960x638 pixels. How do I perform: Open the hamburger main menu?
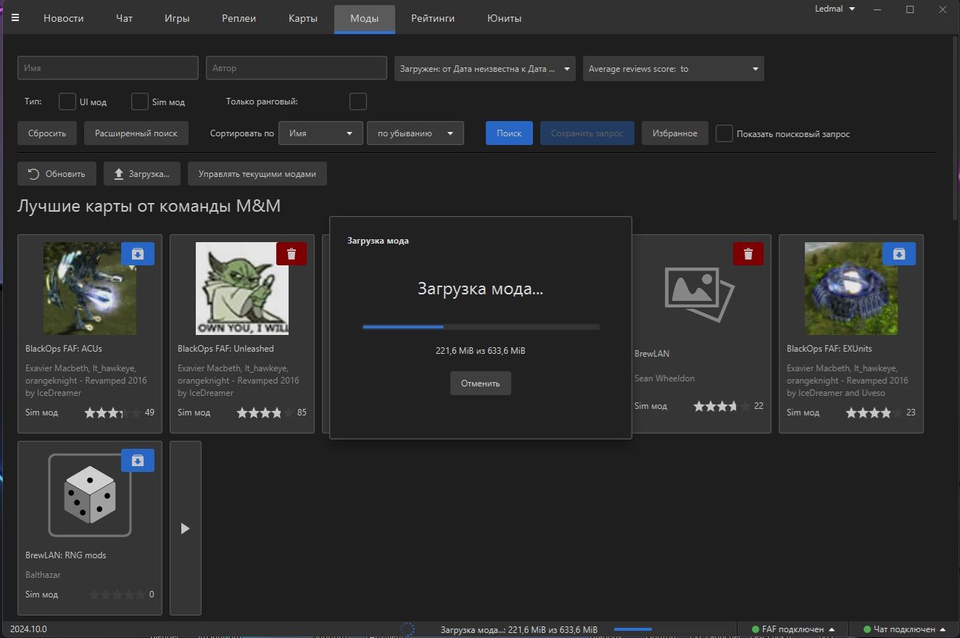pyautogui.click(x=15, y=18)
